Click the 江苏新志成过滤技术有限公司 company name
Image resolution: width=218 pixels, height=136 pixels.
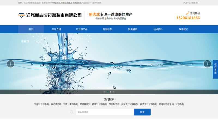(x=54, y=15)
